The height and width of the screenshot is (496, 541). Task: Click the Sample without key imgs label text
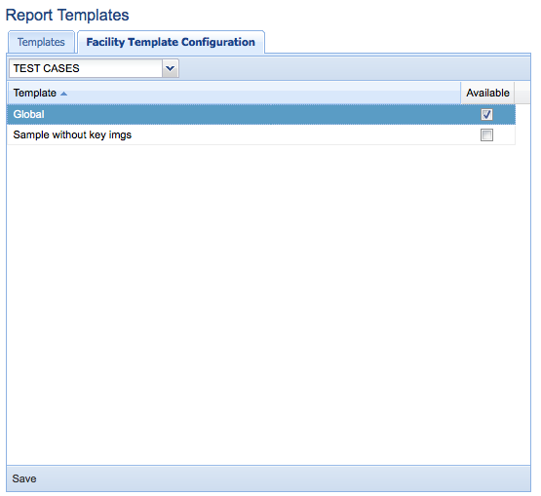click(72, 134)
